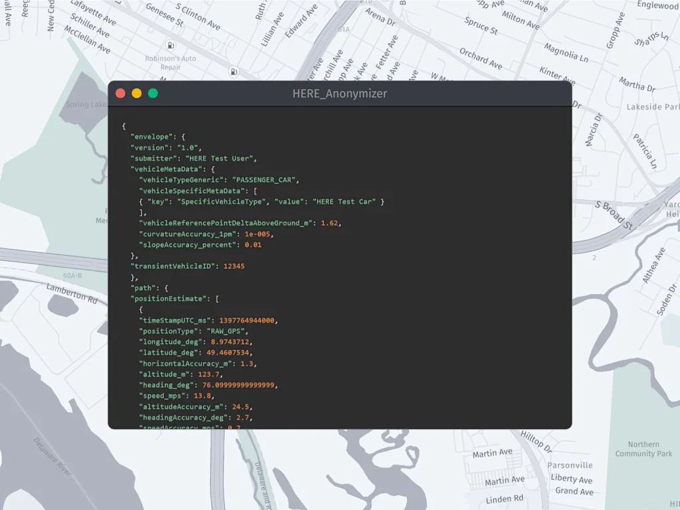Screen dimensions: 680x510
Task: Click the altitudeAccuracy value 24.5
Action: pos(240,407)
